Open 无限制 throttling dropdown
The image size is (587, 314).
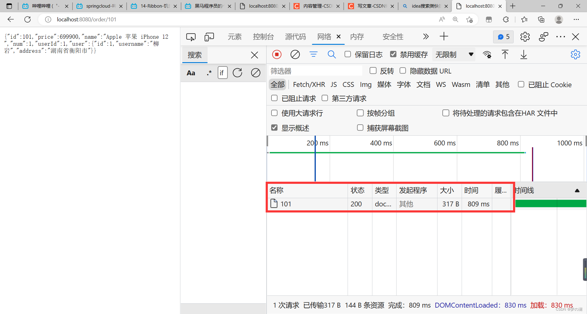click(x=454, y=55)
